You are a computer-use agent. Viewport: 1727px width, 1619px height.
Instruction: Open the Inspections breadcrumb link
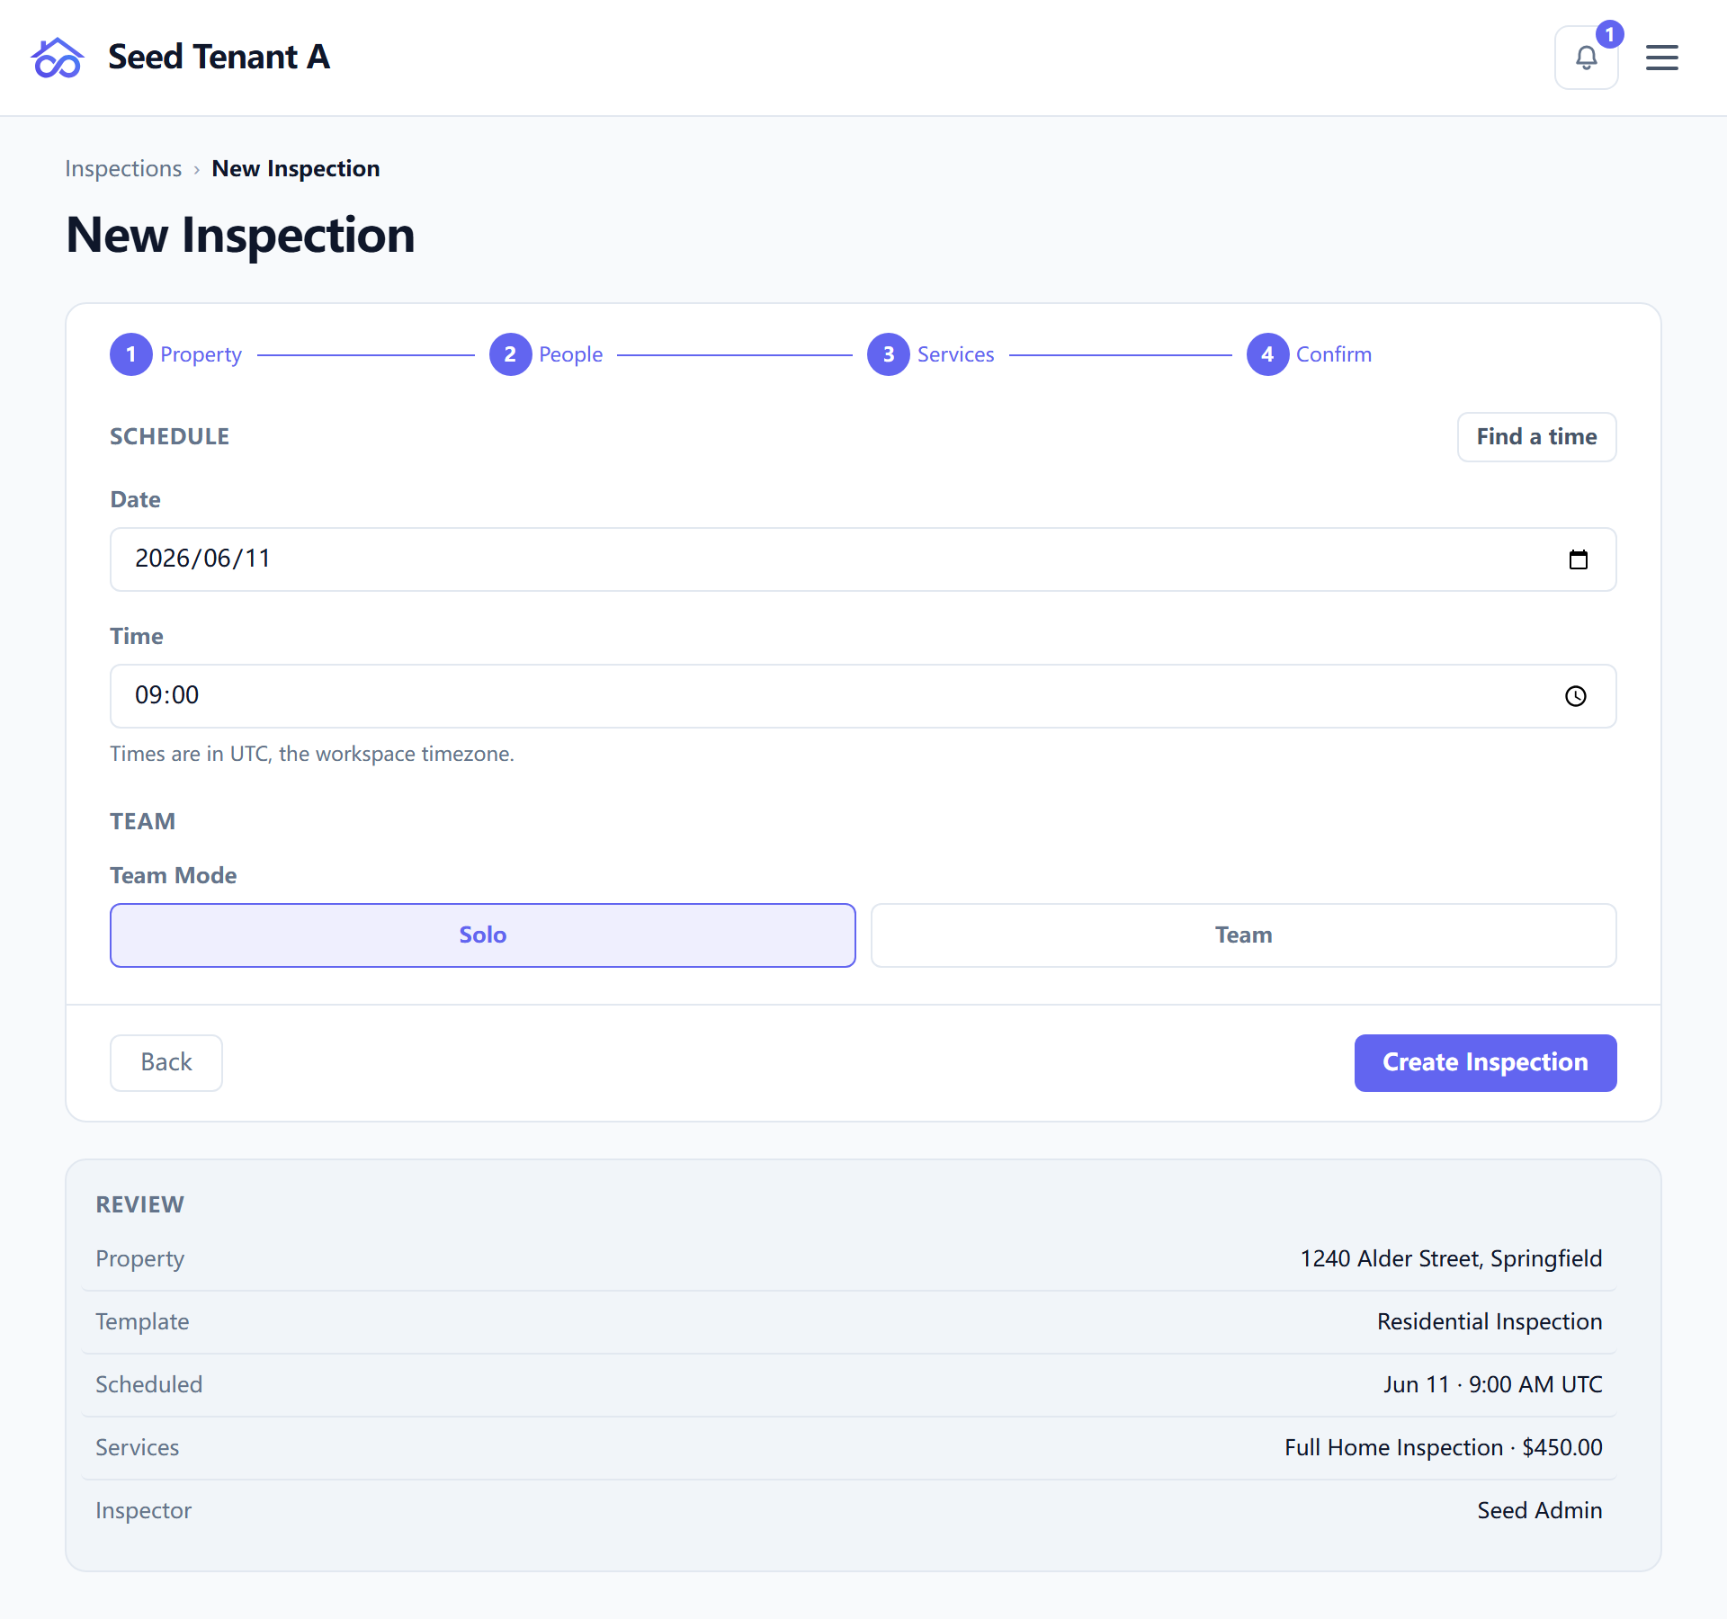pyautogui.click(x=123, y=169)
